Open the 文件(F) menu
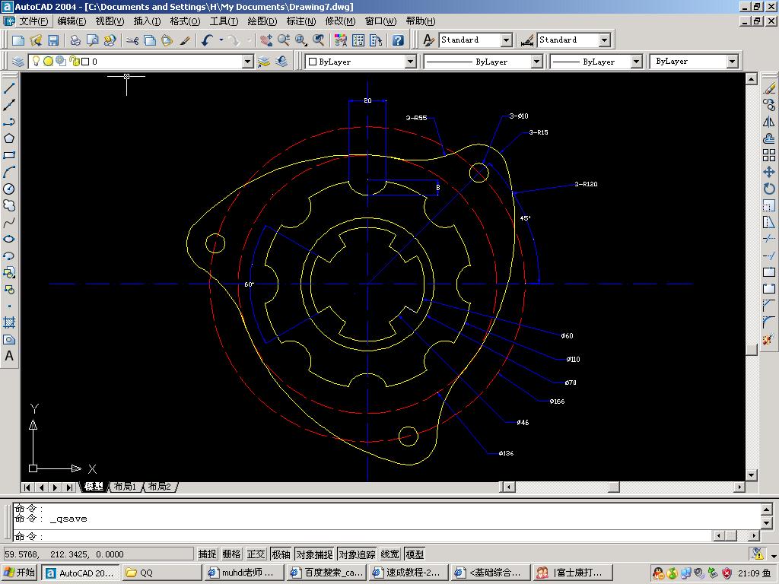Screen dimensions: 779x584 tap(33, 21)
